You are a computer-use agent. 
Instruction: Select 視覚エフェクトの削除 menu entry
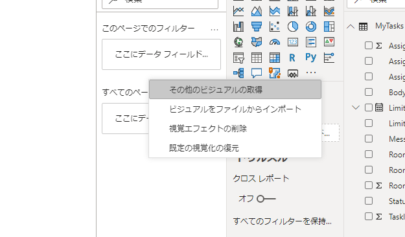point(235,128)
